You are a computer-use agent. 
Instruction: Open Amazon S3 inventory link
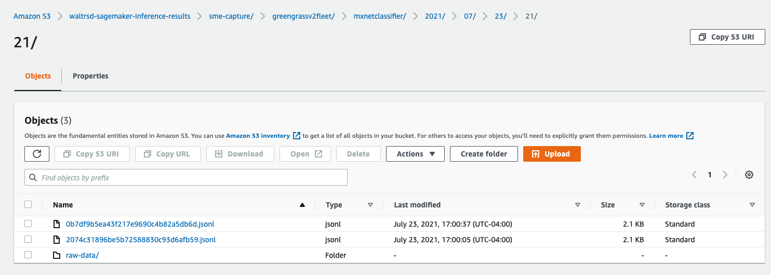[258, 136]
